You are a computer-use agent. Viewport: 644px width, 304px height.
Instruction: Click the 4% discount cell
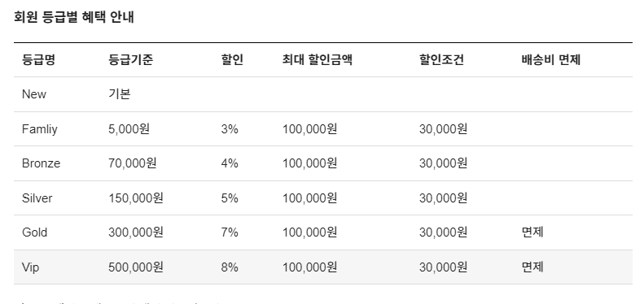[x=230, y=163]
